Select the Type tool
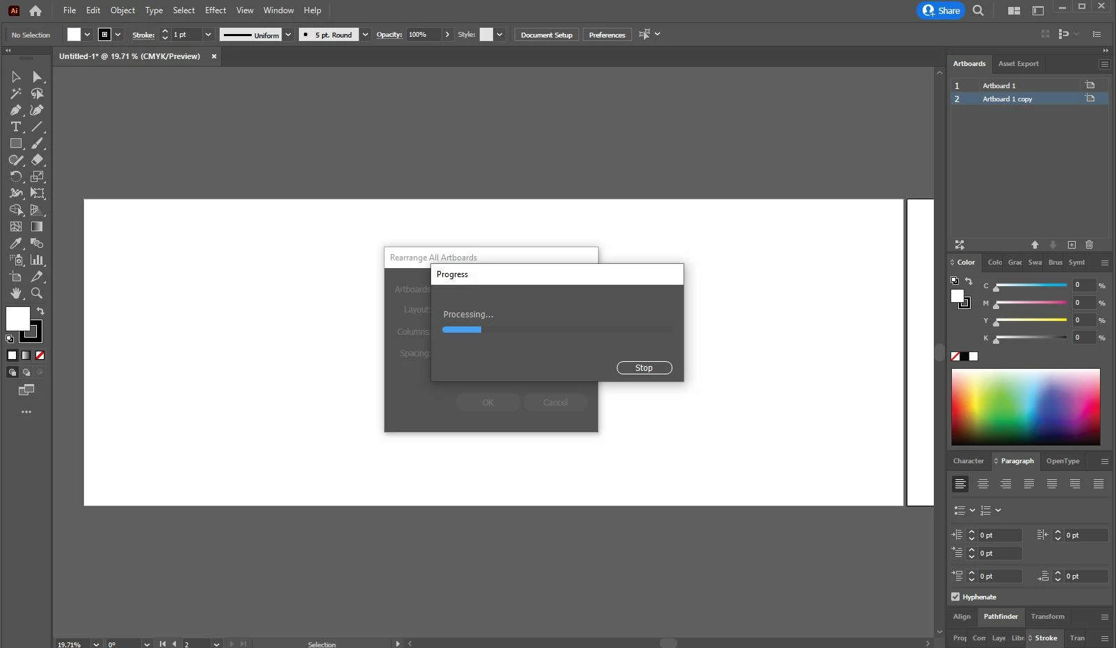This screenshot has width=1116, height=648. point(15,127)
